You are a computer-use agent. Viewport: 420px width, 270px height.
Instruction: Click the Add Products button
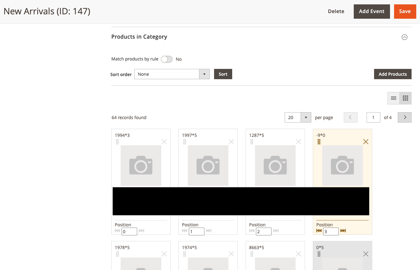[x=392, y=74]
